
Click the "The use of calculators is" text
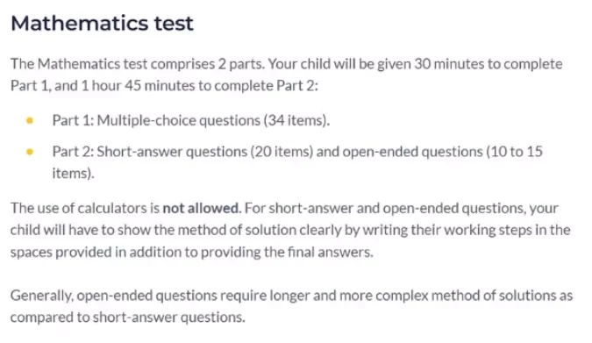pos(85,208)
